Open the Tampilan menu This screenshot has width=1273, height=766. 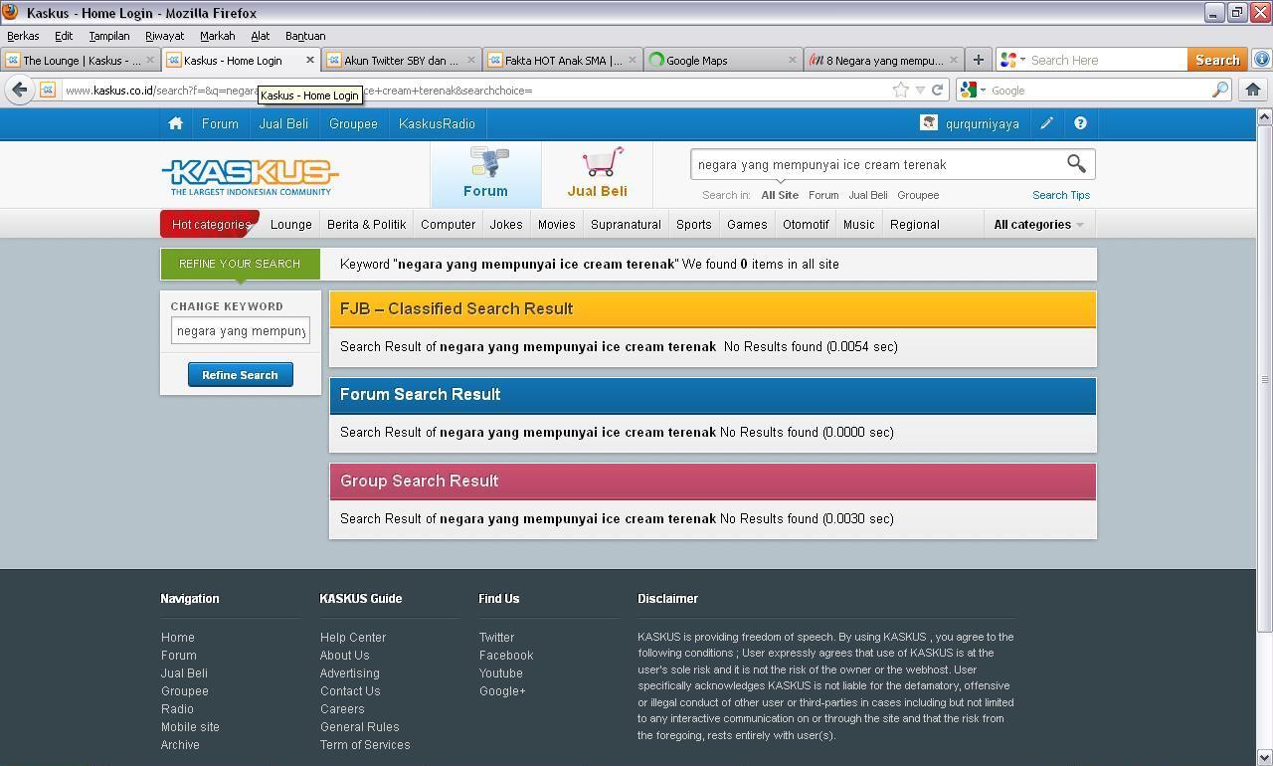(109, 36)
